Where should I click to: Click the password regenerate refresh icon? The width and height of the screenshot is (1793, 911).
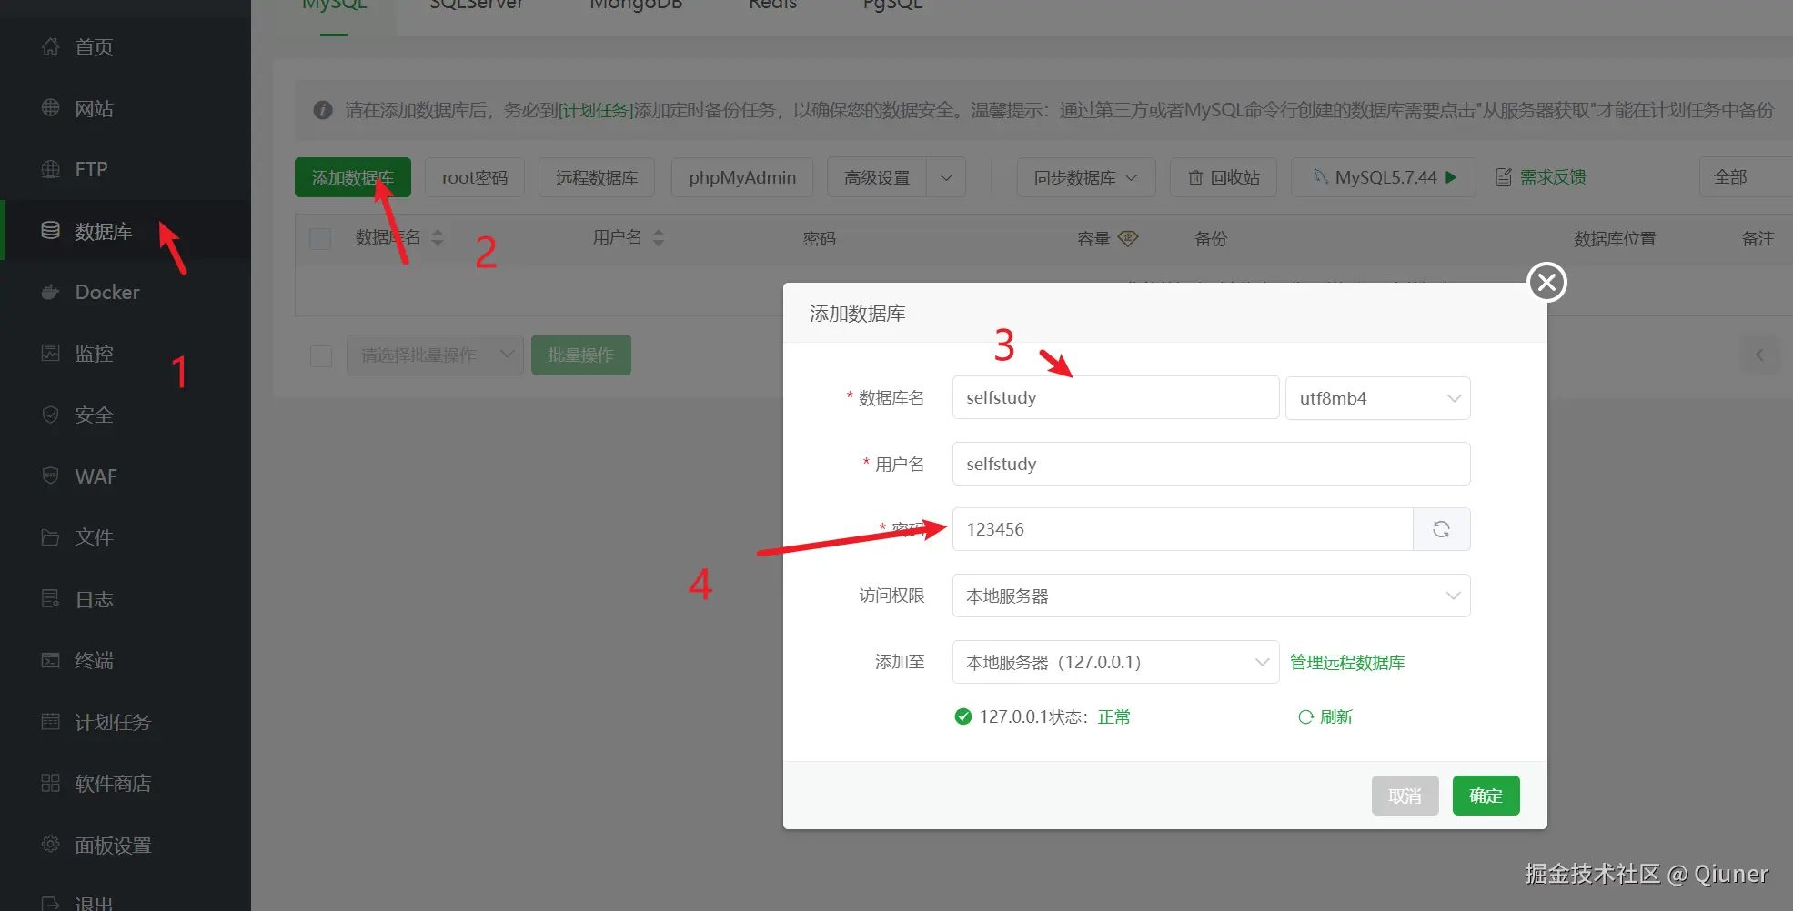tap(1441, 529)
